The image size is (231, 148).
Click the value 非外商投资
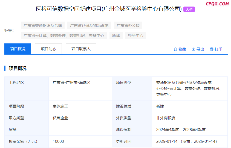click(x=166, y=118)
